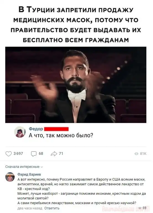
Task: Click the 81K views count
Action: (x=143, y=154)
